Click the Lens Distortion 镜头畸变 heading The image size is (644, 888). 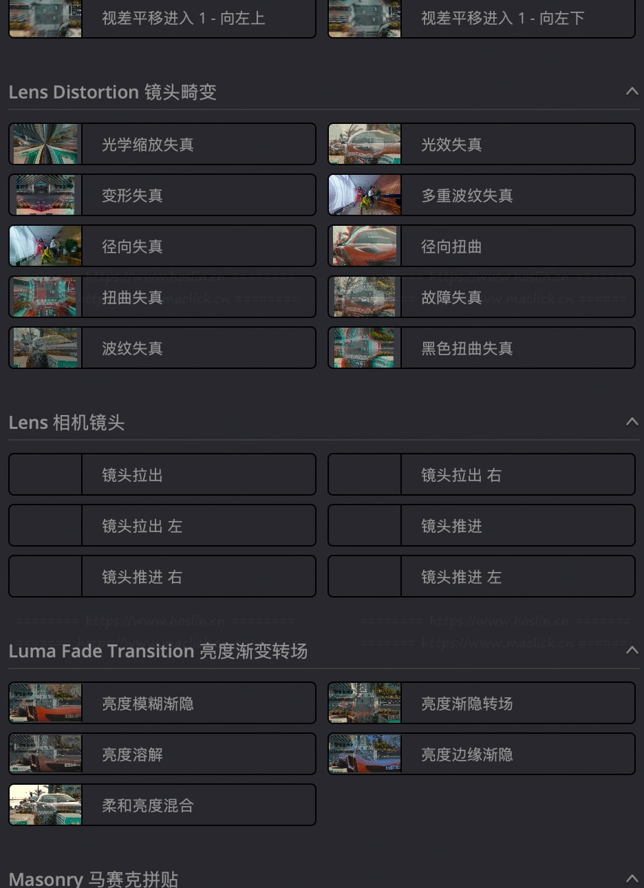113,92
